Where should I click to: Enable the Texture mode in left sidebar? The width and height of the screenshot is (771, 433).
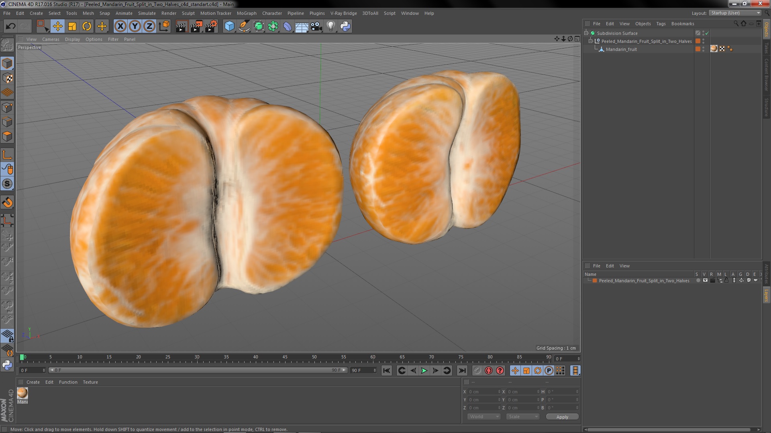click(x=7, y=78)
